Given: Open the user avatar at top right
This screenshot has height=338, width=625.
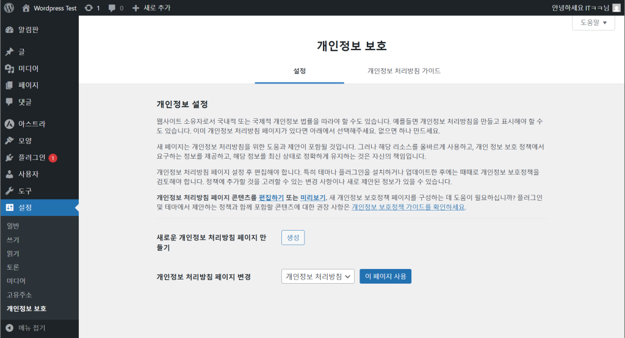Looking at the screenshot, I should (616, 8).
